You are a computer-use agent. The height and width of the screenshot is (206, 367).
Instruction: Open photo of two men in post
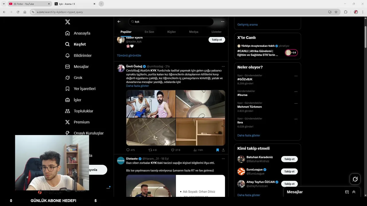pyautogui.click(x=151, y=104)
